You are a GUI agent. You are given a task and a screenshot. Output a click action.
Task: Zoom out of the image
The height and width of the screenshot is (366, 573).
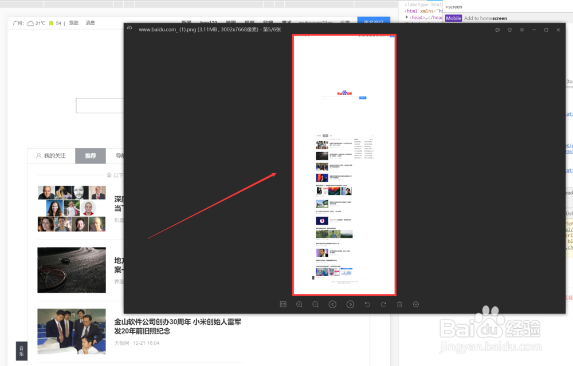tap(316, 304)
